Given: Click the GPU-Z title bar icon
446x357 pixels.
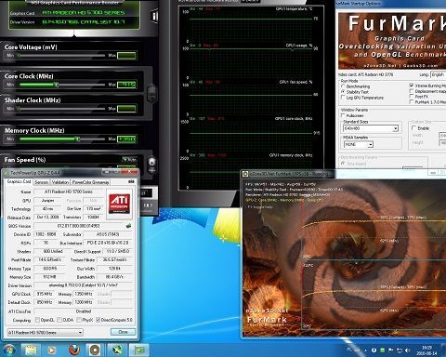Looking at the screenshot, I should coord(7,173).
